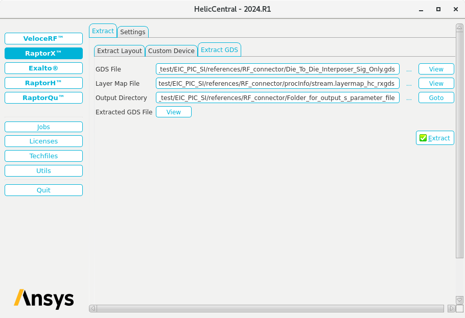Select the Extract GDS tab
The height and width of the screenshot is (318, 465).
tap(219, 50)
